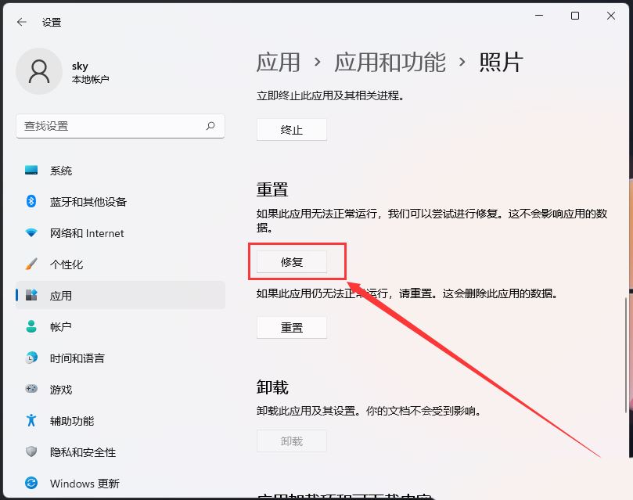The width and height of the screenshot is (633, 500).
Task: Click the vertical scrollbar on the right
Action: pyautogui.click(x=626, y=355)
